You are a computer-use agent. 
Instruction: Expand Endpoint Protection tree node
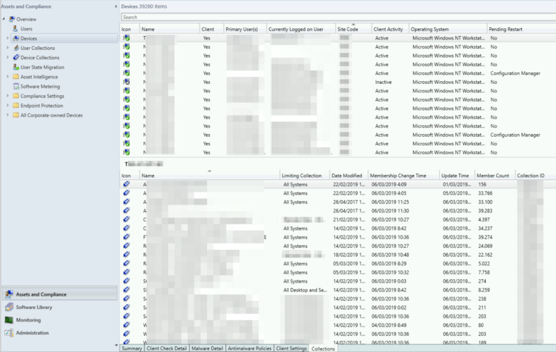8,105
